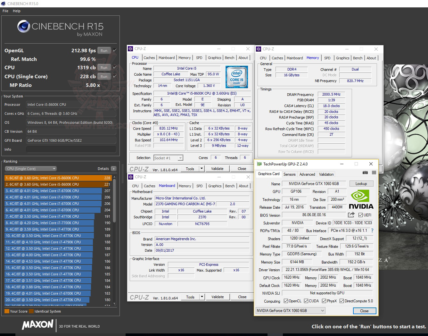
Task: Click the Intel Core i5 badge in CPU-Z
Action: point(237,77)
